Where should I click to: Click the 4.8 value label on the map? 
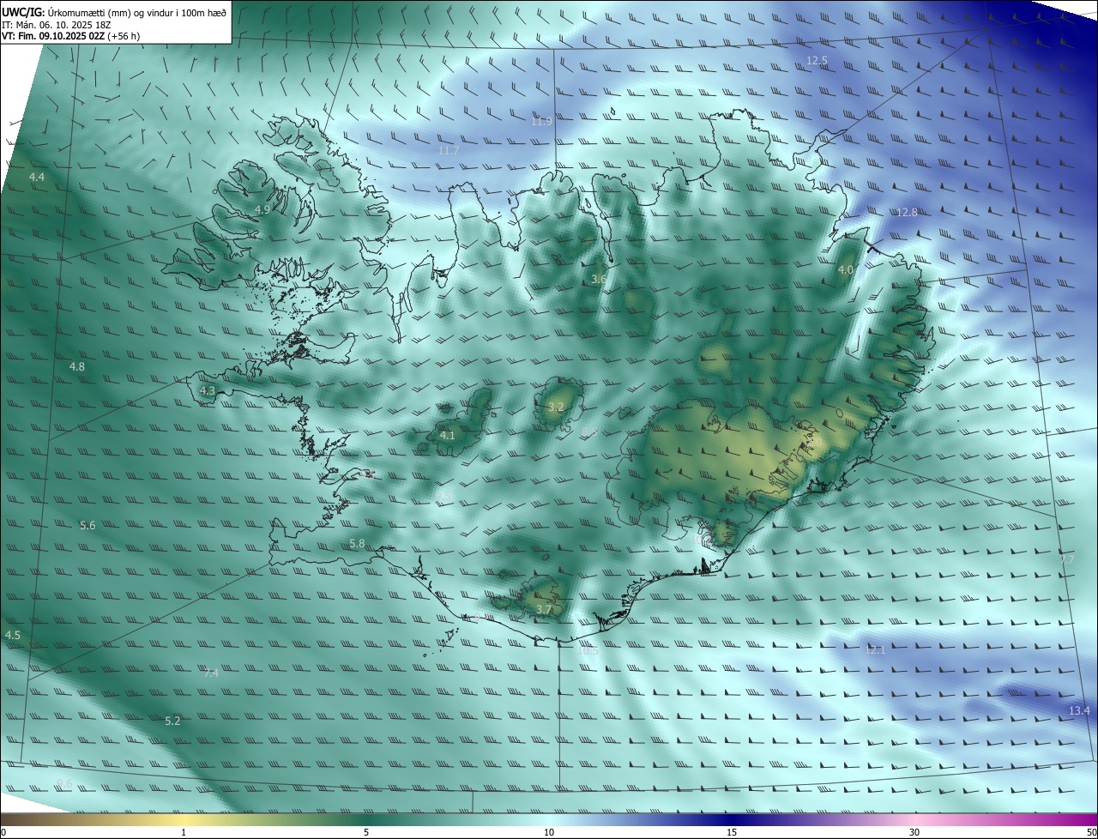[77, 367]
